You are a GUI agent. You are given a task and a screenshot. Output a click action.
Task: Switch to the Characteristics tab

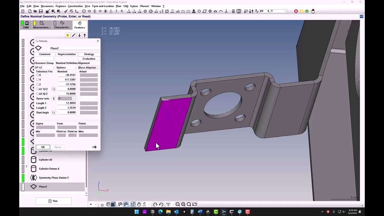coord(62,25)
